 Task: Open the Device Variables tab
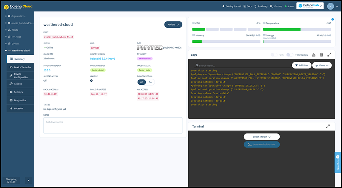(x=20, y=67)
